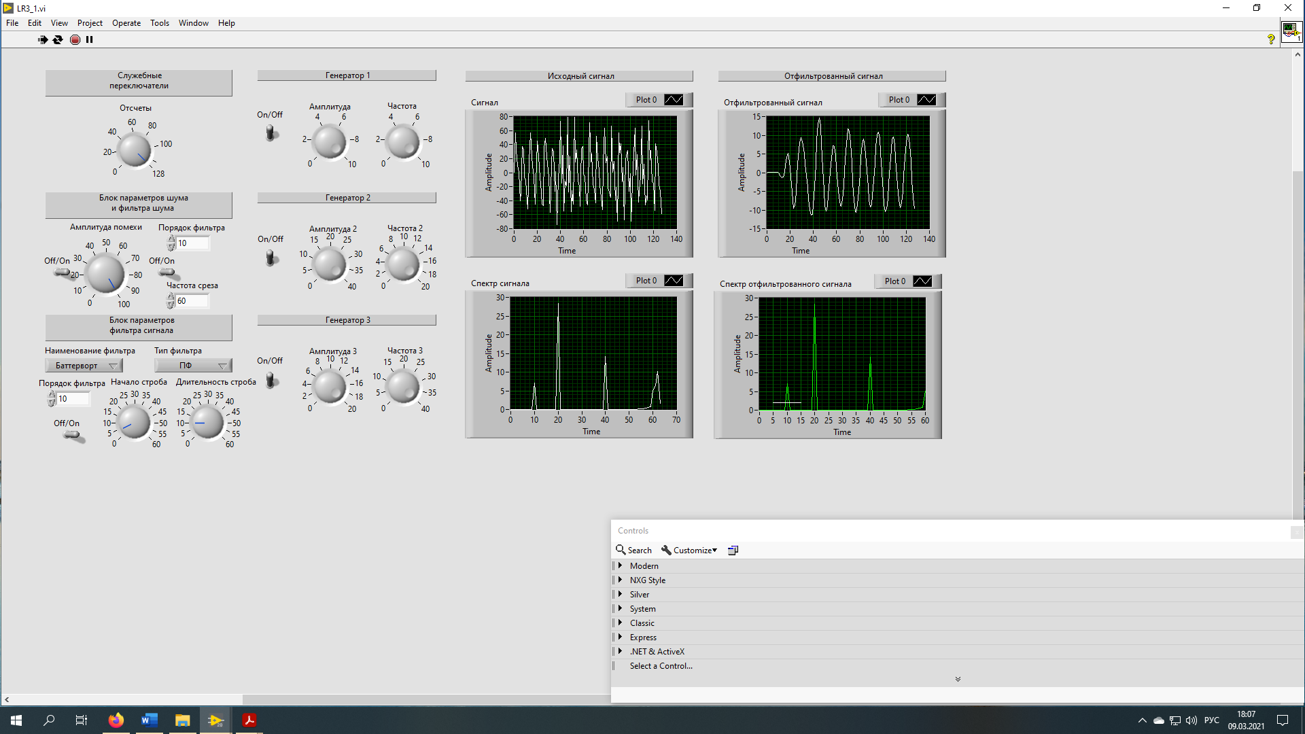Click Plot 0 legend label on Сигнал graph

646,100
